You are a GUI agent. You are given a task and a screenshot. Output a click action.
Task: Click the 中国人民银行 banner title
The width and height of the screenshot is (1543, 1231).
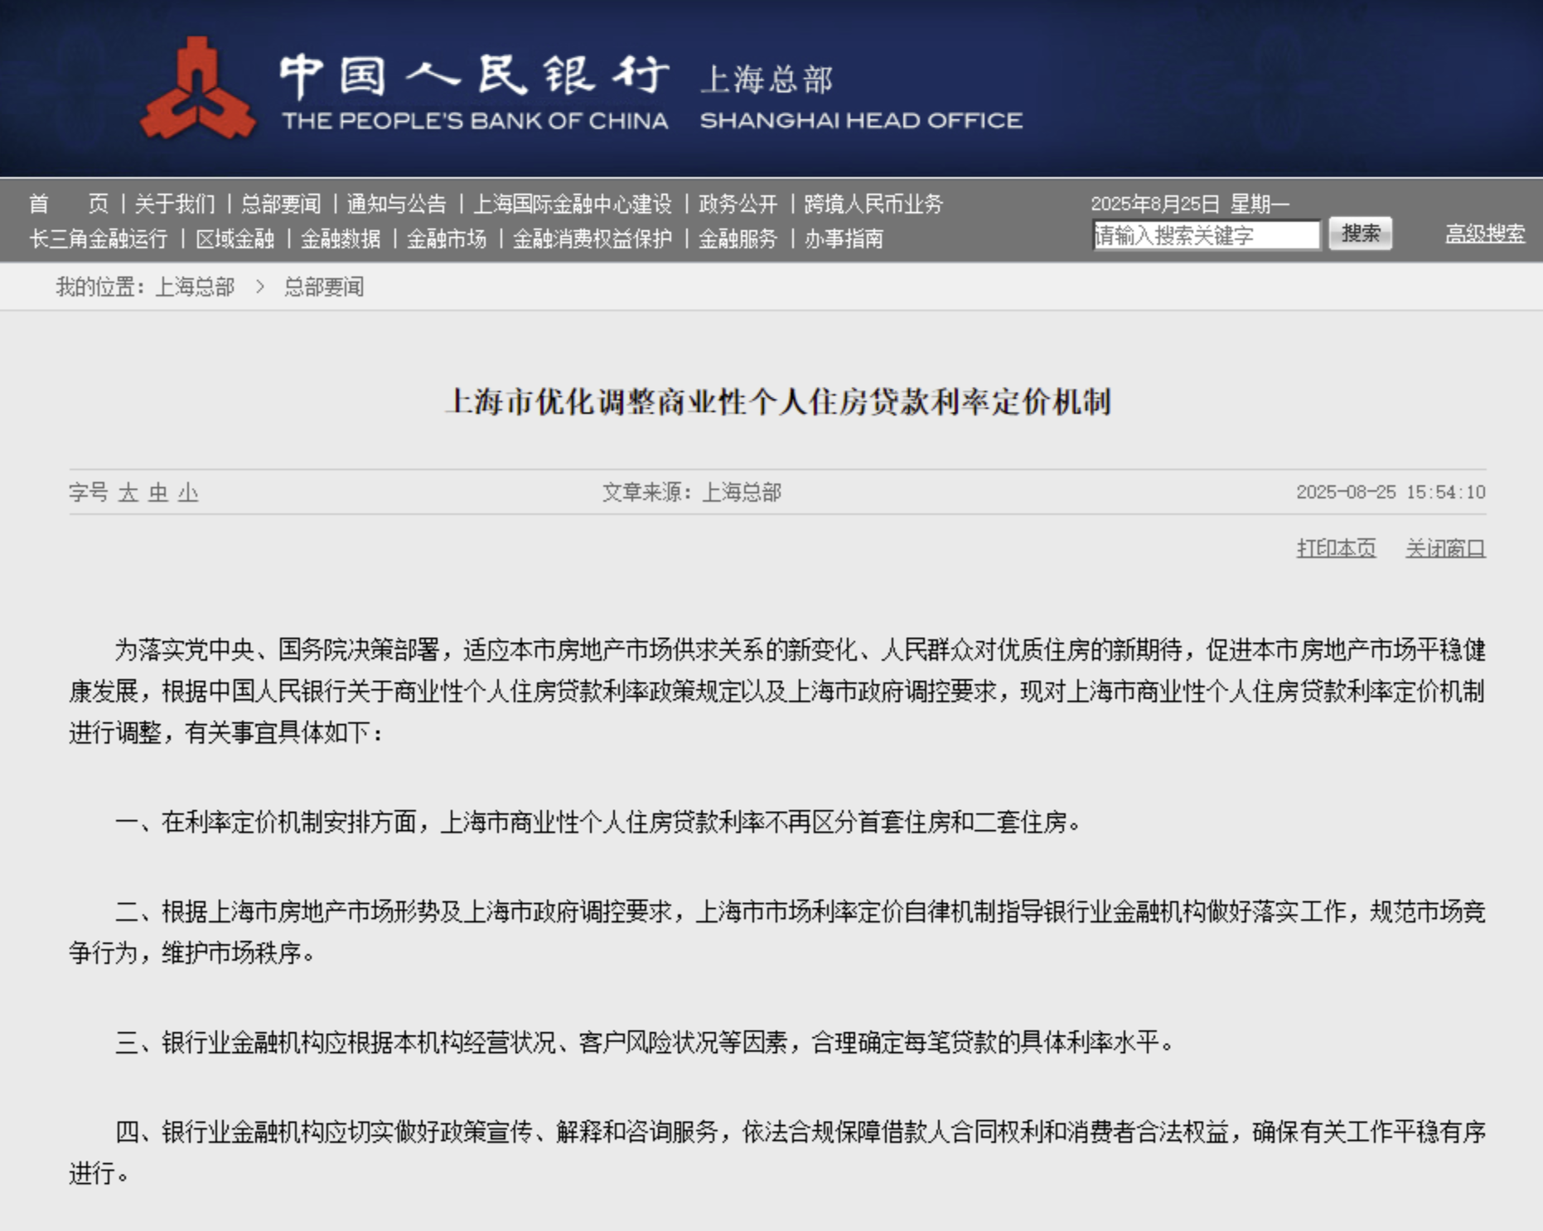click(x=474, y=76)
